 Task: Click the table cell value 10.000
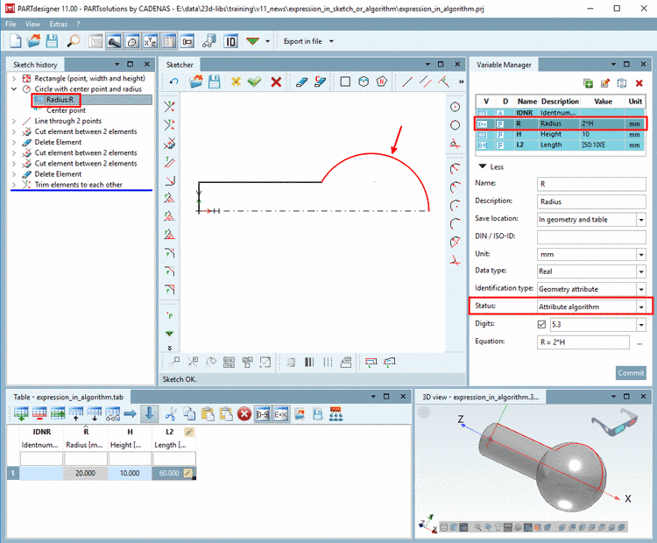pos(130,473)
